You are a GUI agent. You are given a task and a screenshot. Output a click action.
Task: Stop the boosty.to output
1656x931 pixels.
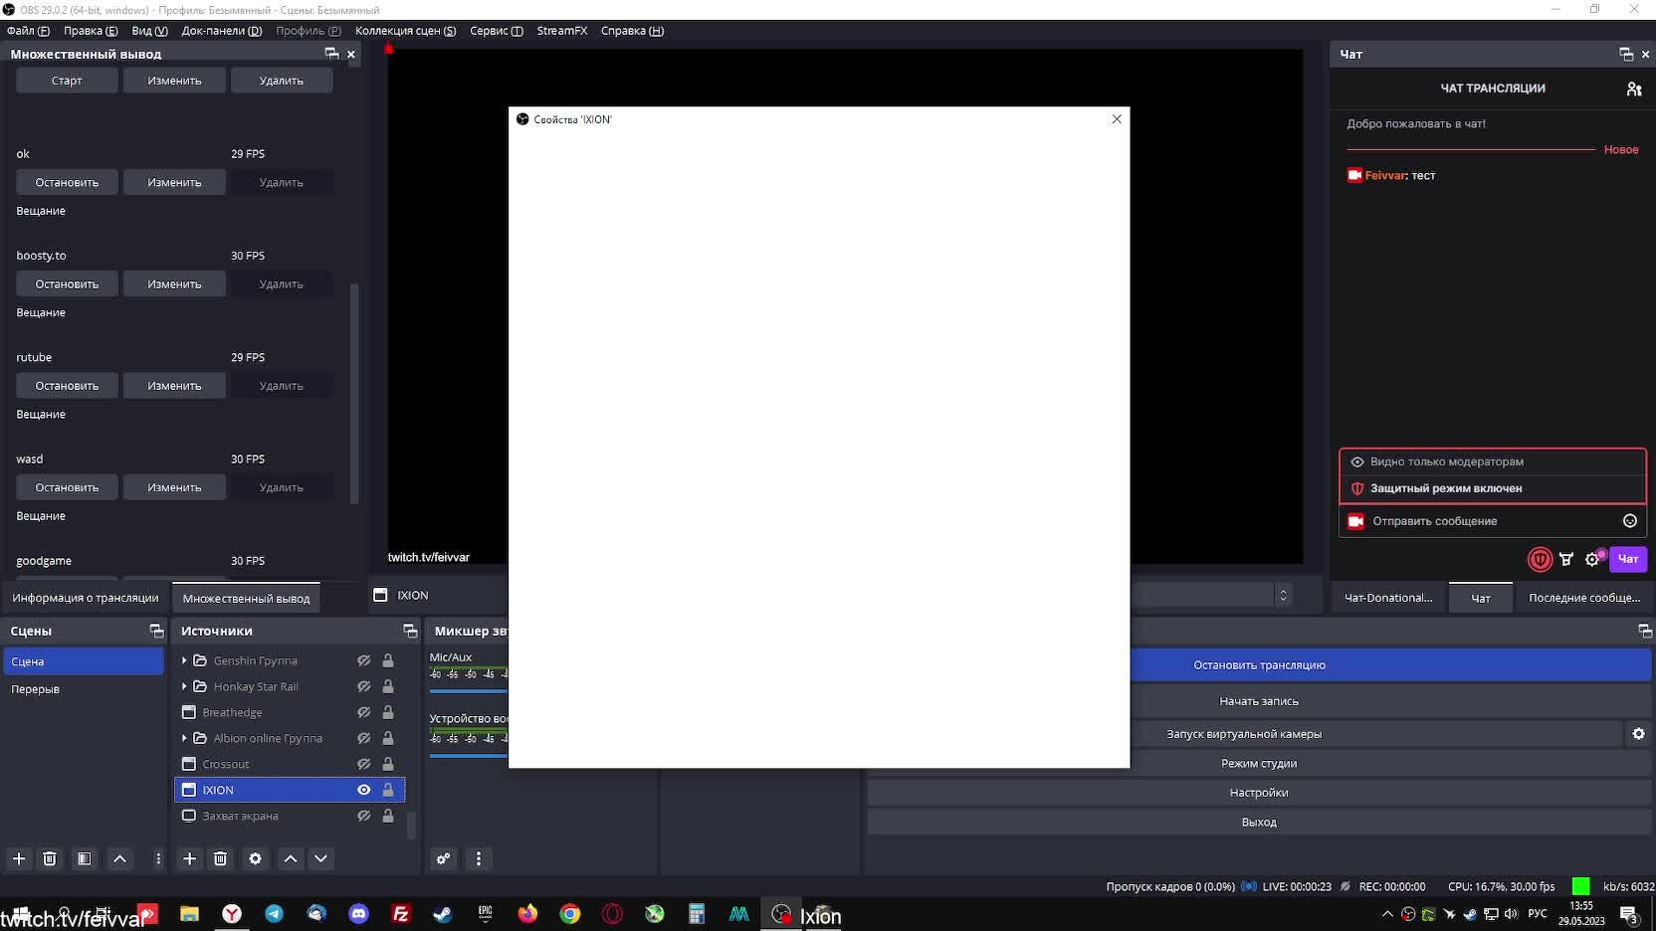[x=67, y=284]
